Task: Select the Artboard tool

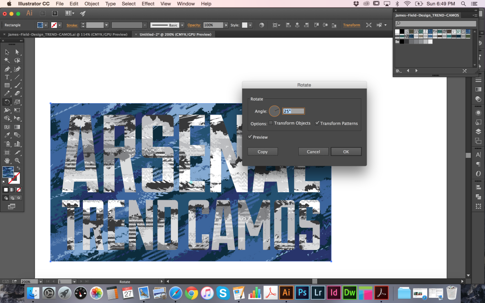Action: coord(7,152)
